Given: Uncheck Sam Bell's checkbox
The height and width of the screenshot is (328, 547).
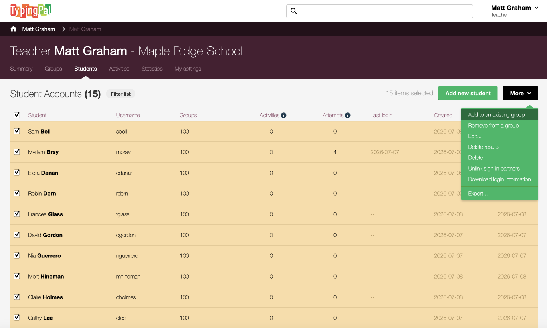Looking at the screenshot, I should tap(17, 131).
